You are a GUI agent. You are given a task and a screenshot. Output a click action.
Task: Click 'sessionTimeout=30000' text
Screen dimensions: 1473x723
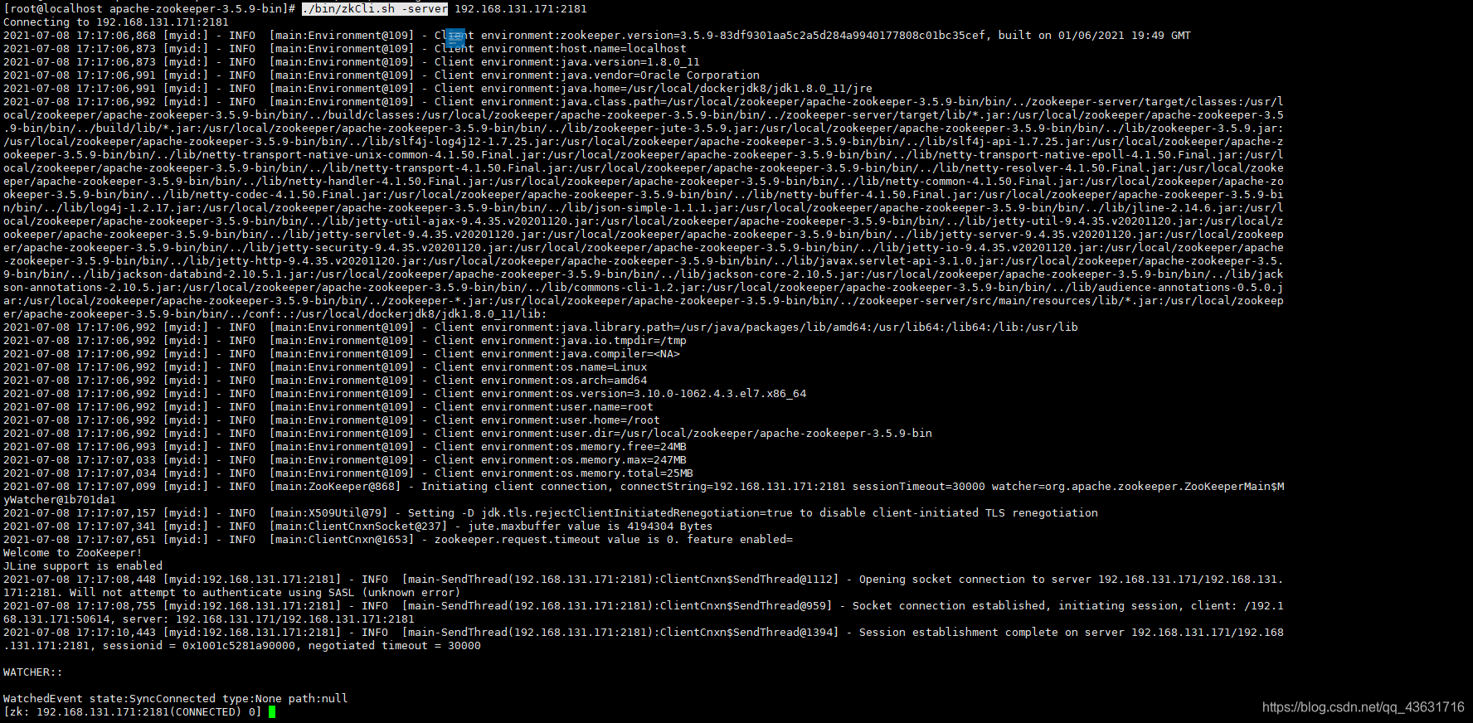pyautogui.click(x=919, y=487)
